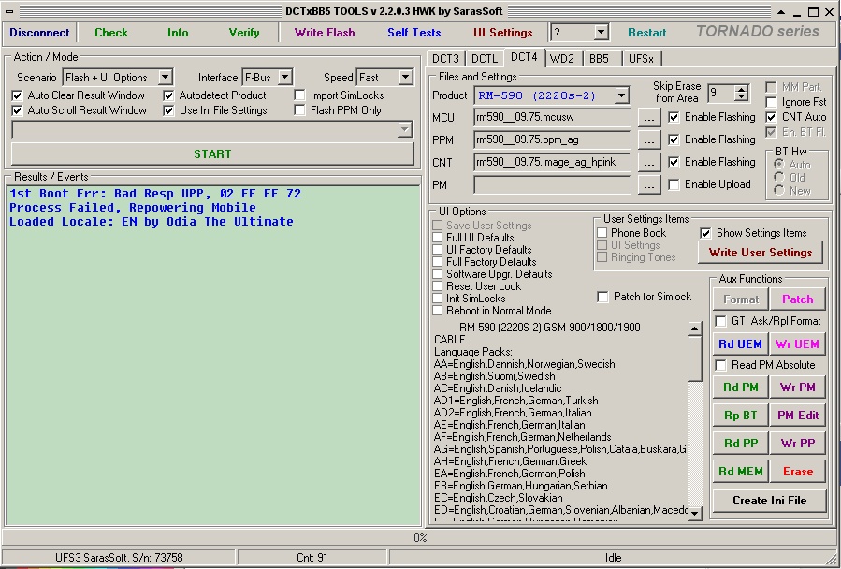Toggle PPM Enable Flashing checkbox
Viewport: 841px width, 569px height.
[x=674, y=139]
